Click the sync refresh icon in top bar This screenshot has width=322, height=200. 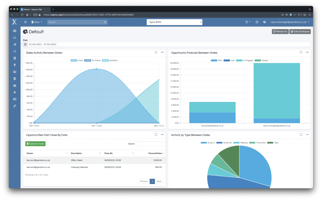257,22
